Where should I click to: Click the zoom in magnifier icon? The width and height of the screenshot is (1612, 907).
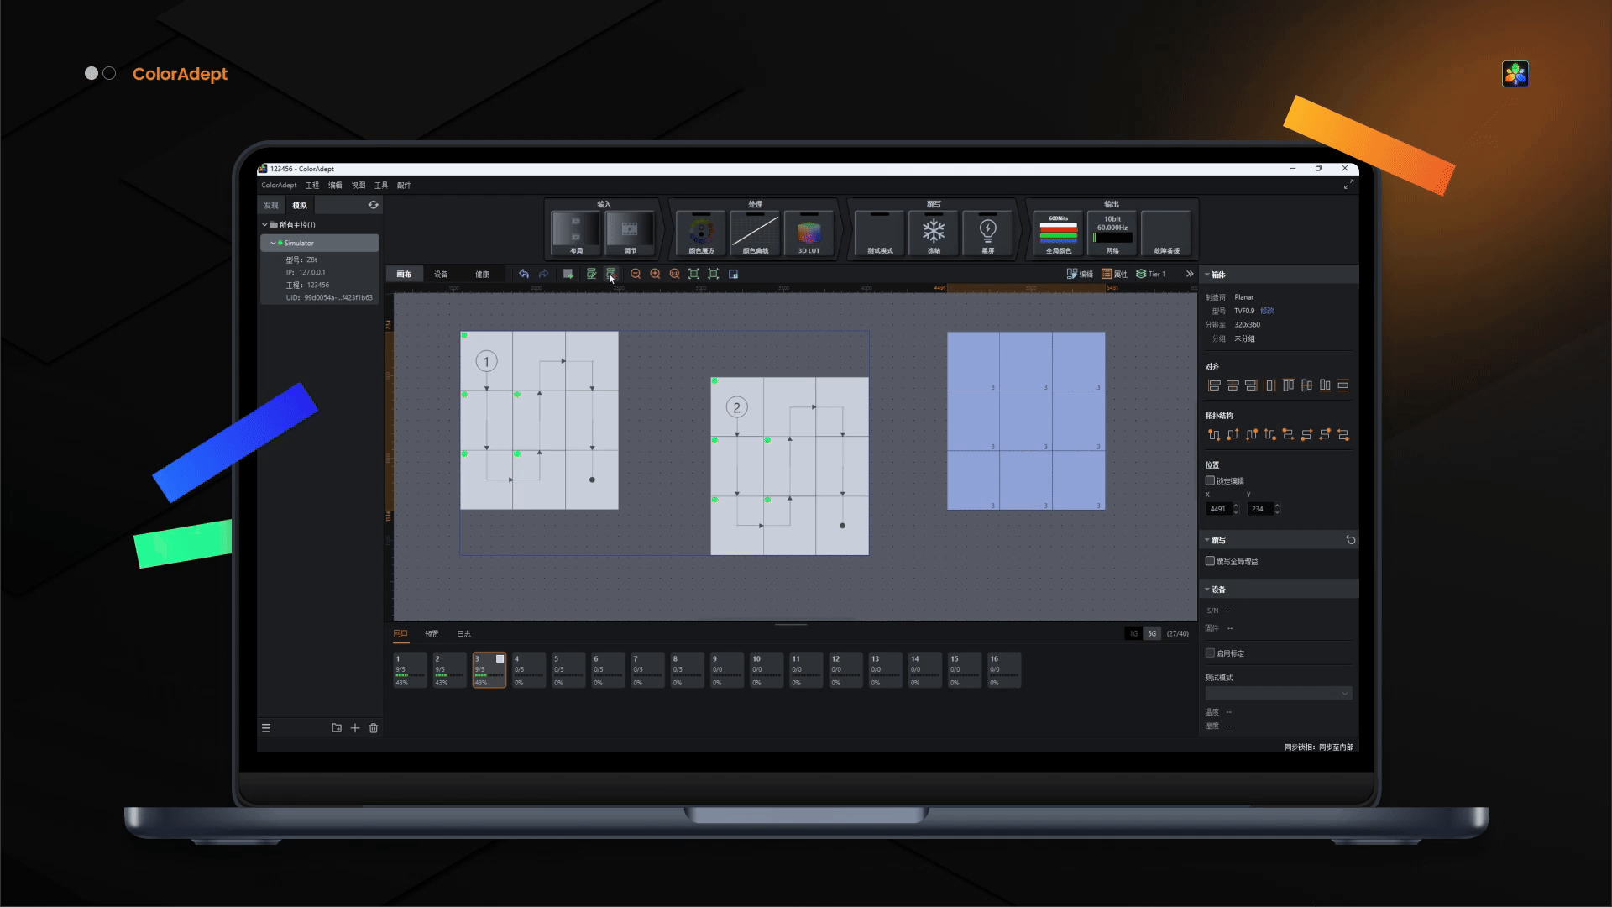[x=656, y=274]
